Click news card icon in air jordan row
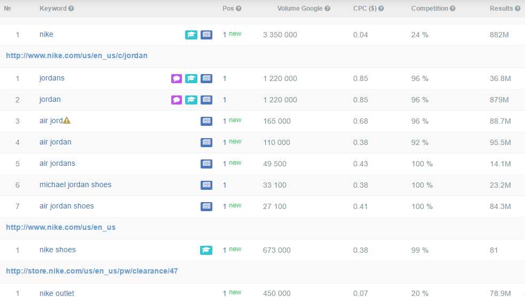 (x=206, y=142)
